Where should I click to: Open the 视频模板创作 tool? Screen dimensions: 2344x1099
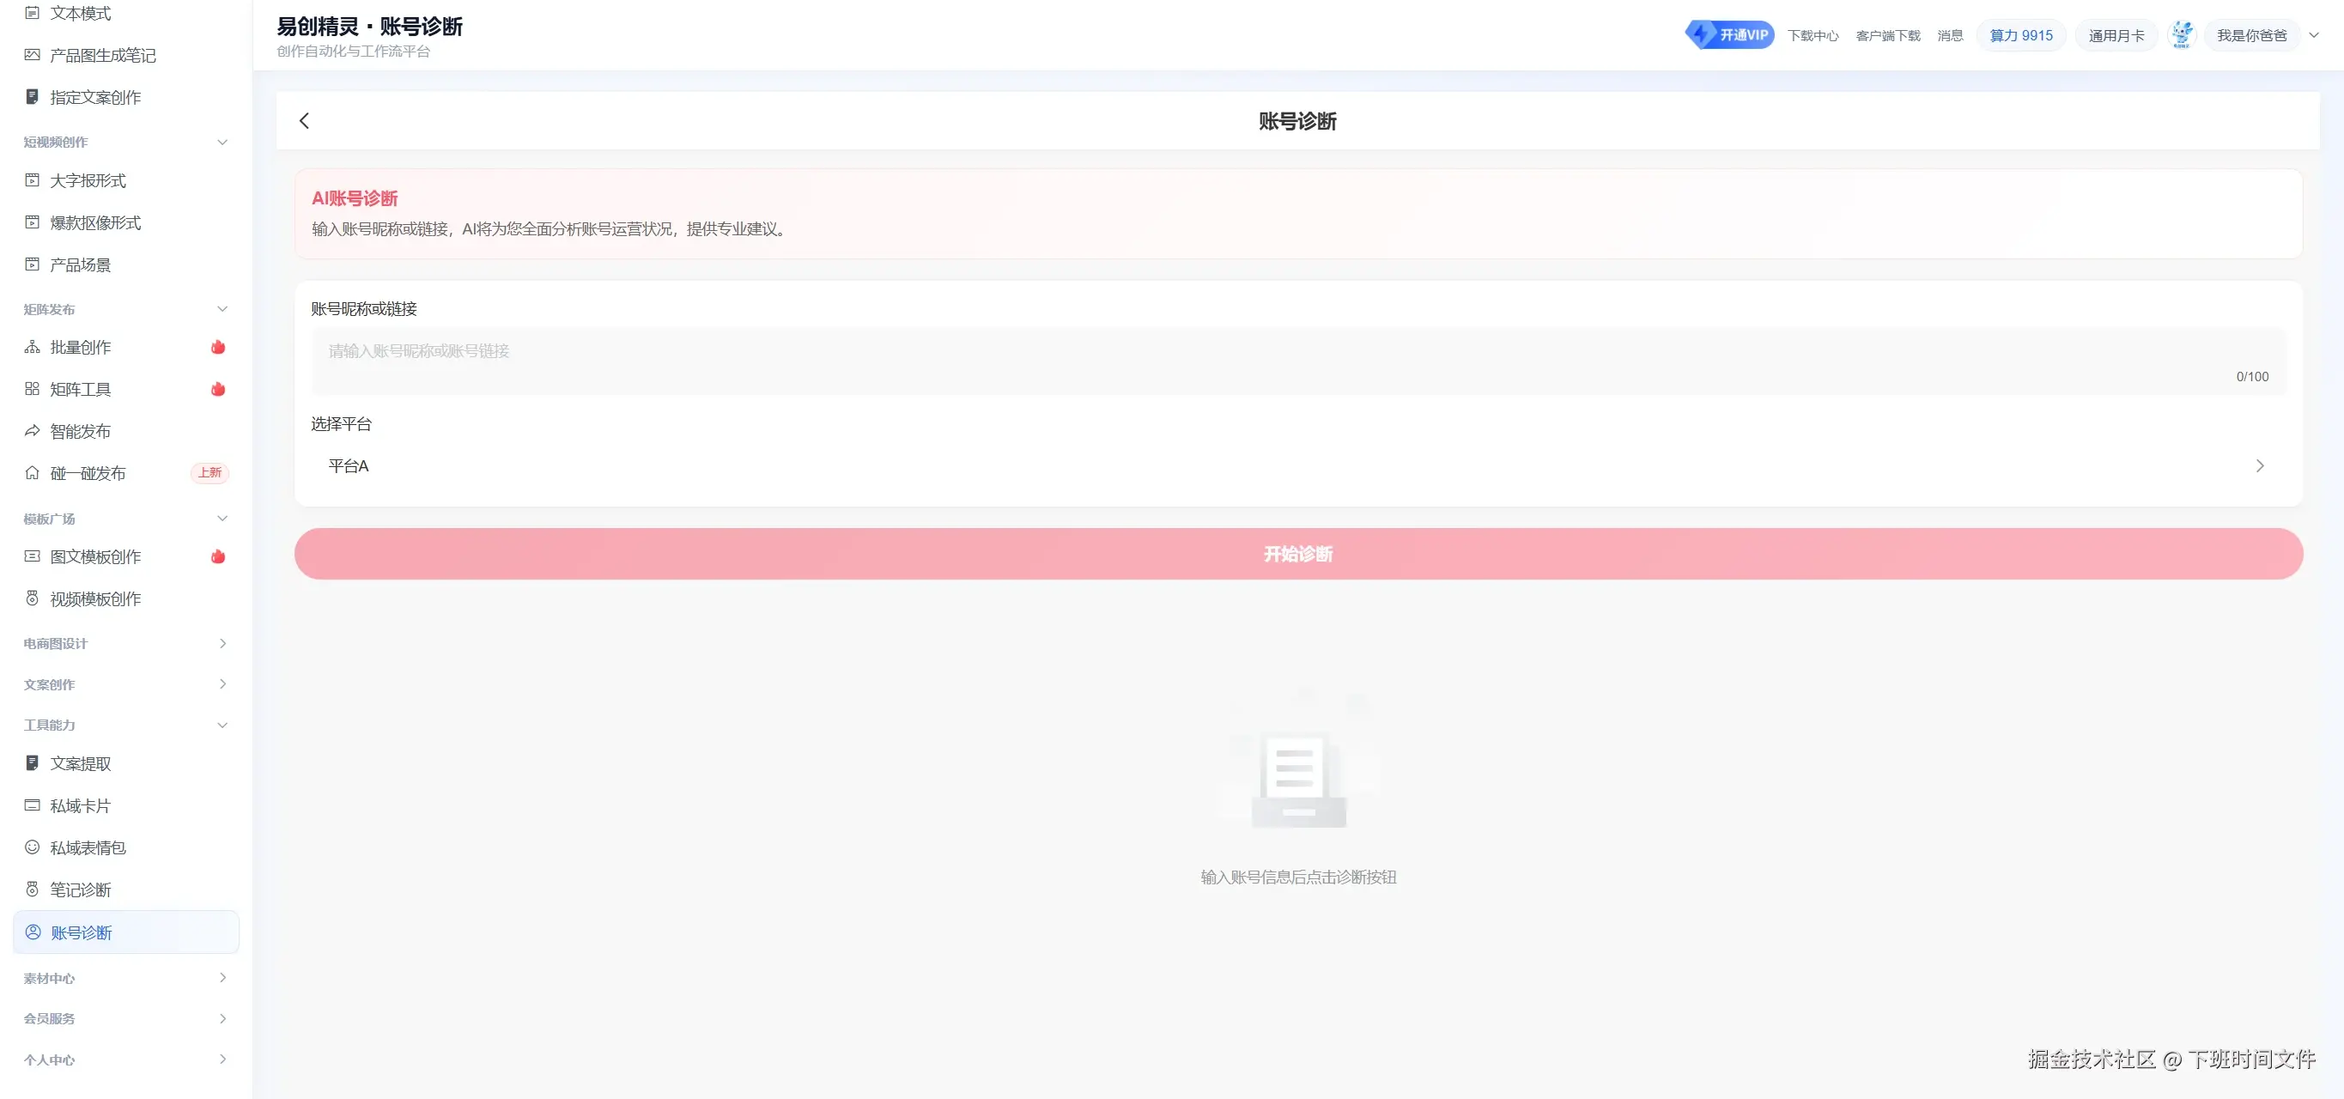coord(94,598)
